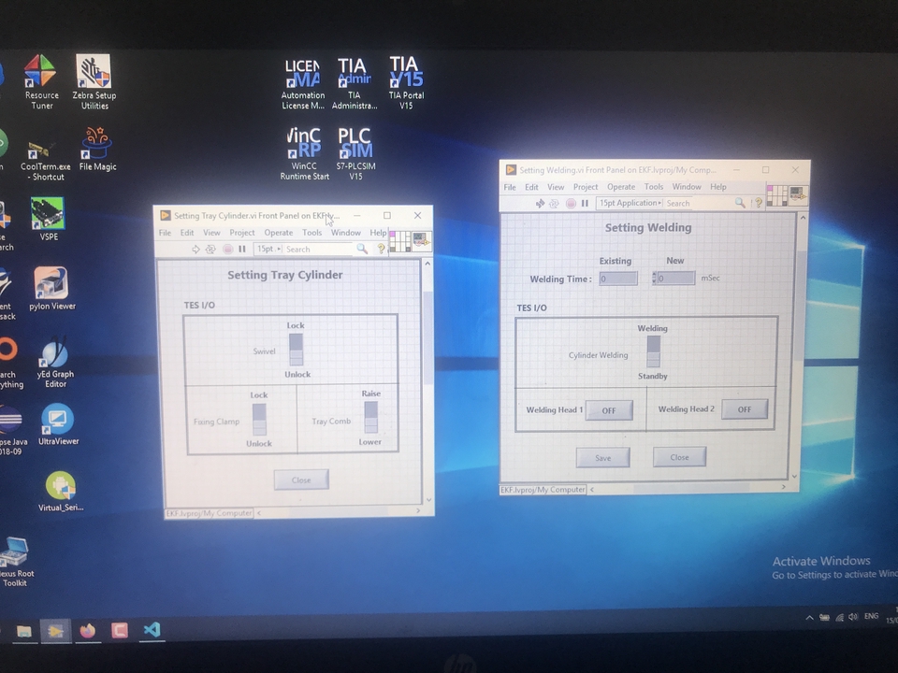The height and width of the screenshot is (673, 898).
Task: Run the Setting Welding VI with Run arrow
Action: [x=540, y=203]
